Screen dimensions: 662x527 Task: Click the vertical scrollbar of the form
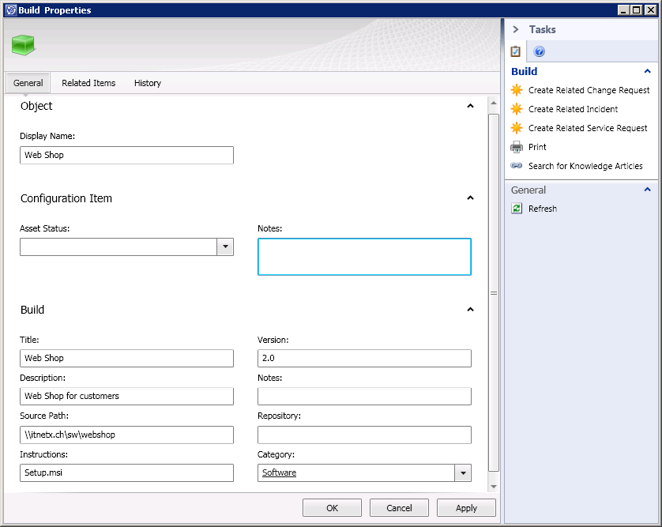click(494, 292)
